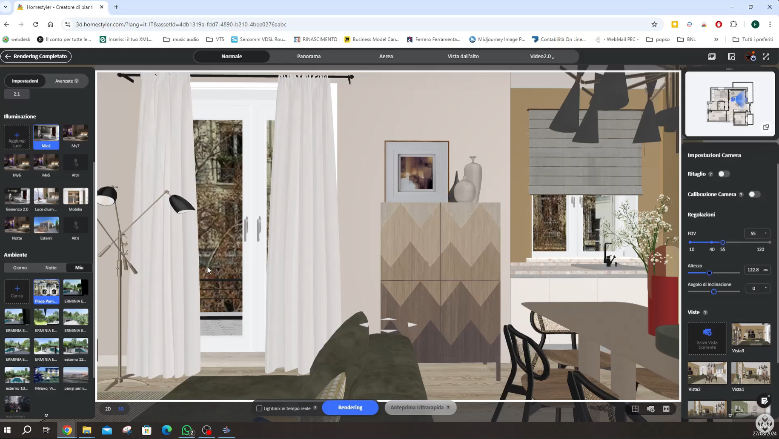Viewport: 779px width, 439px height.
Task: Click the grid overlay icon below viewport
Action: pos(635,409)
